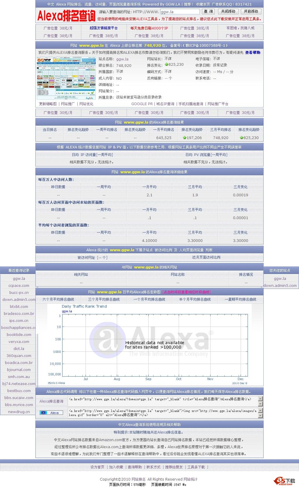Open bjournal.com in recent queries
The width and height of the screenshot is (299, 487).
point(19,370)
